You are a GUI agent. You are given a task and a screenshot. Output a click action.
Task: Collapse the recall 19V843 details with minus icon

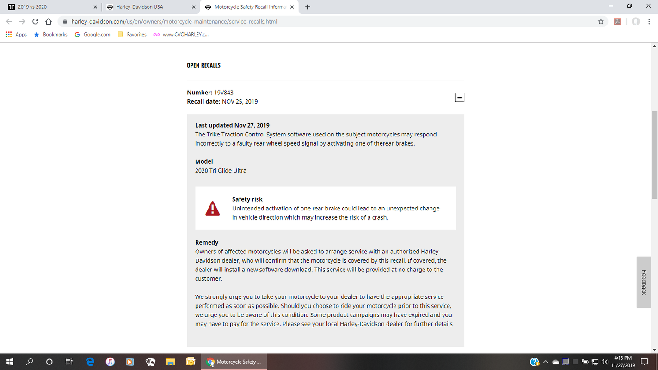coord(460,97)
